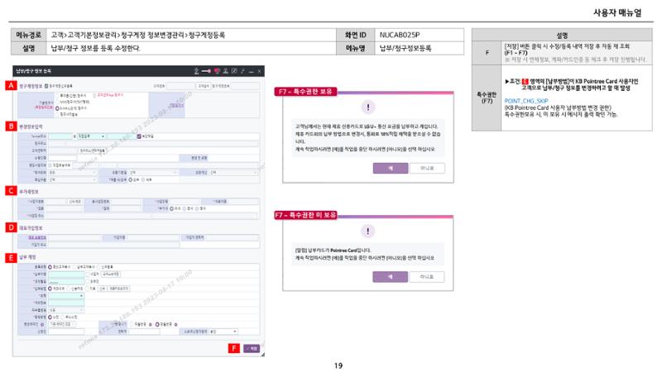Select the bottom radio in the 청구서 유형 list
Viewport: 662px width, 372px height.
click(x=57, y=114)
